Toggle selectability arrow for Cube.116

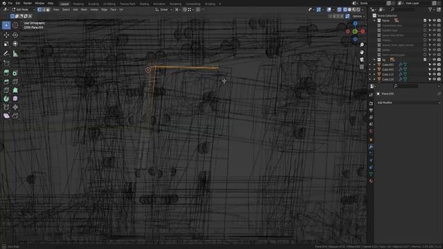pyautogui.click(x=430, y=80)
